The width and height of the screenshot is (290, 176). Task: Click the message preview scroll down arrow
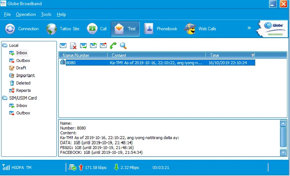283,153
